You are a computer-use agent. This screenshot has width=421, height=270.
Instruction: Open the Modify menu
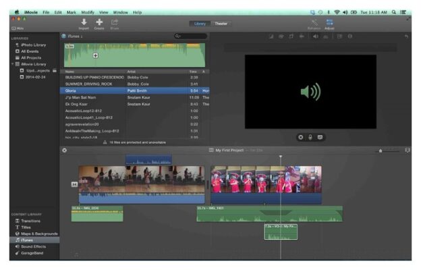pyautogui.click(x=88, y=12)
